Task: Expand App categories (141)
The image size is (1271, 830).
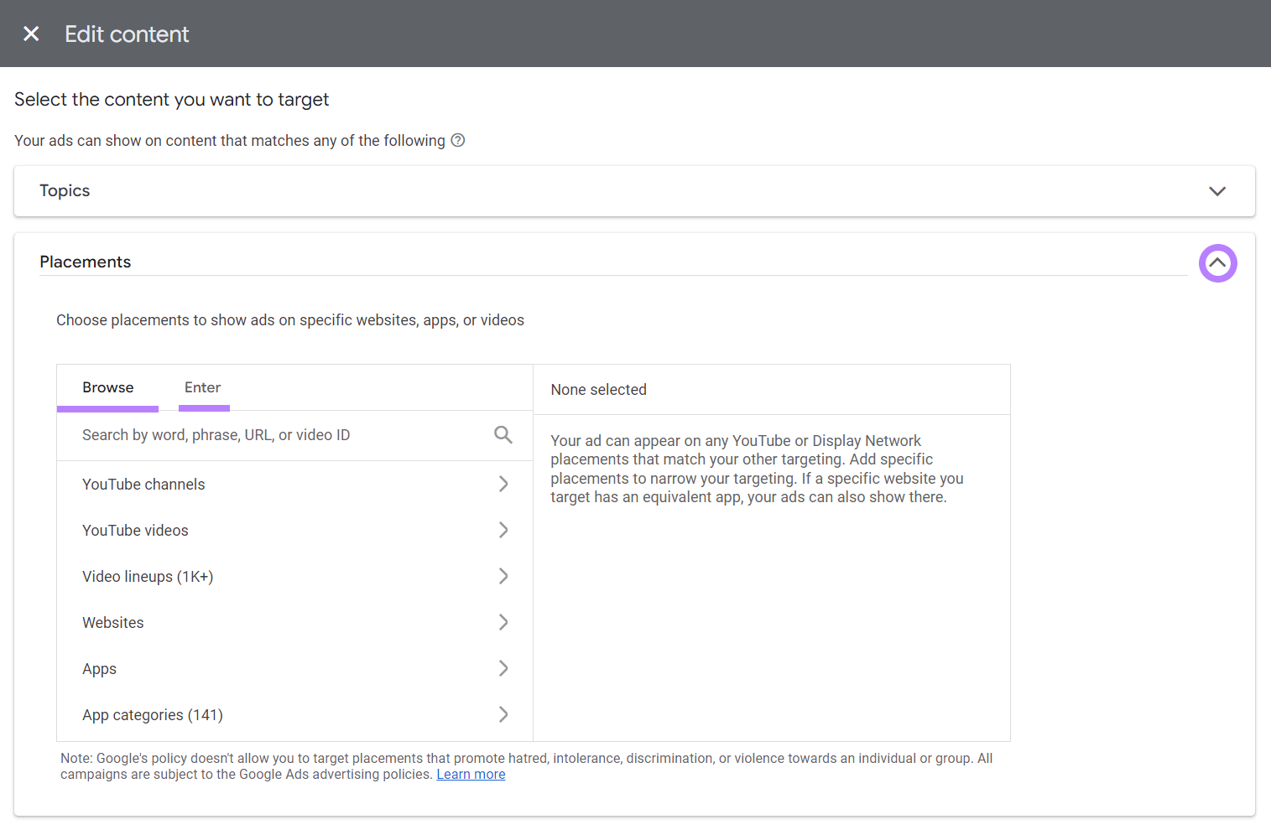Action: (503, 714)
